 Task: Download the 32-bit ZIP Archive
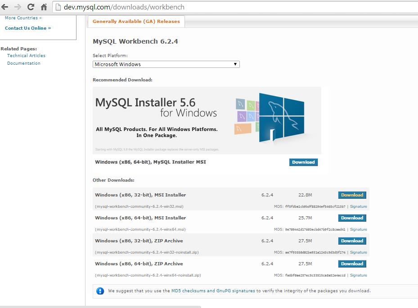click(x=352, y=241)
